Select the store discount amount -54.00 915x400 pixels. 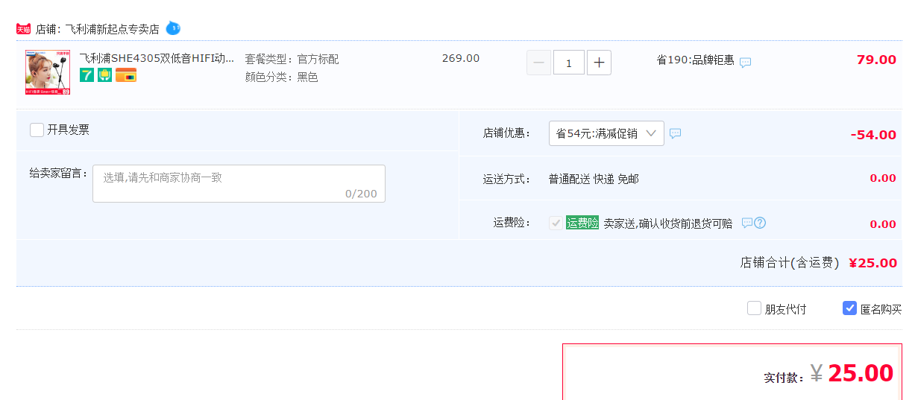[x=873, y=135]
